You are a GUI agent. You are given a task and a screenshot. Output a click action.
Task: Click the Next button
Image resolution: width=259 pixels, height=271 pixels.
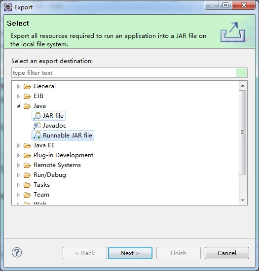pyautogui.click(x=130, y=253)
